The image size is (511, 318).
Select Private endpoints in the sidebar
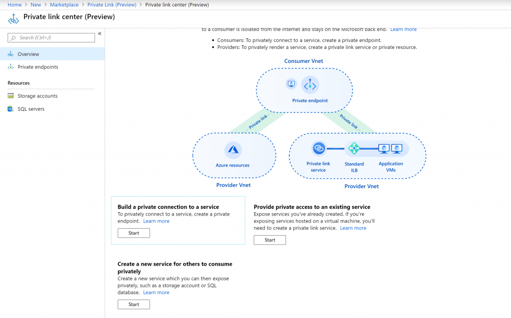[38, 66]
